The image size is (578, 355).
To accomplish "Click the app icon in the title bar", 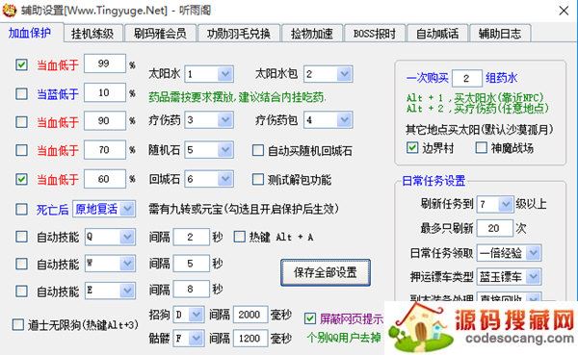I will click(x=10, y=10).
